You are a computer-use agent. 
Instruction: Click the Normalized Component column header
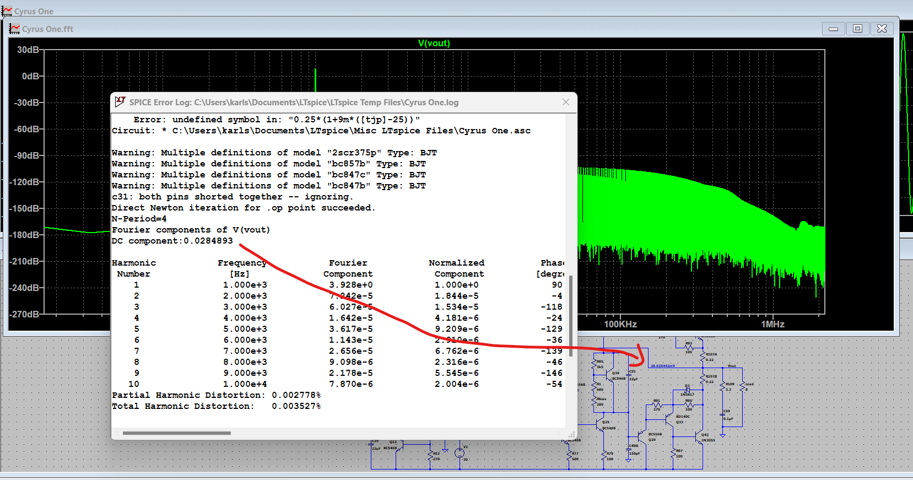point(457,268)
